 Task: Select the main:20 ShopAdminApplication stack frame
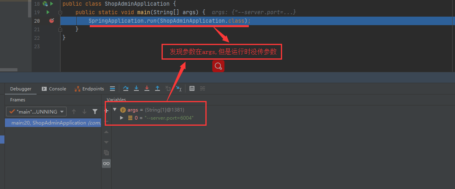click(x=53, y=123)
